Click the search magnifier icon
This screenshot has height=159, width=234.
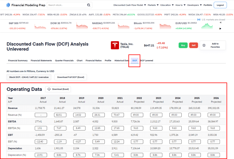[89, 5]
